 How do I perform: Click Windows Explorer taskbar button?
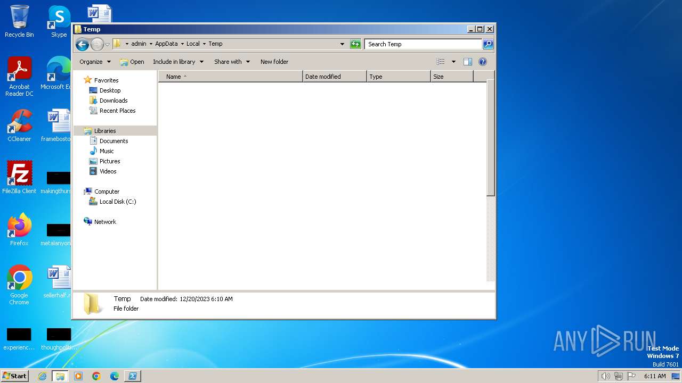(x=60, y=376)
